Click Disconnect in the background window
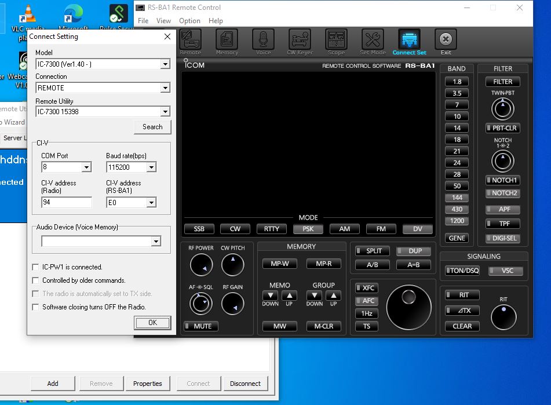The width and height of the screenshot is (551, 405). click(x=245, y=384)
